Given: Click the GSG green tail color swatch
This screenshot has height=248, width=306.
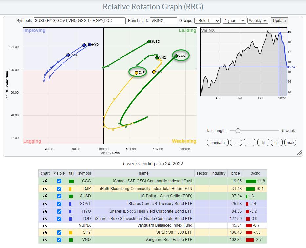Looking at the screenshot, I should pyautogui.click(x=71, y=181).
